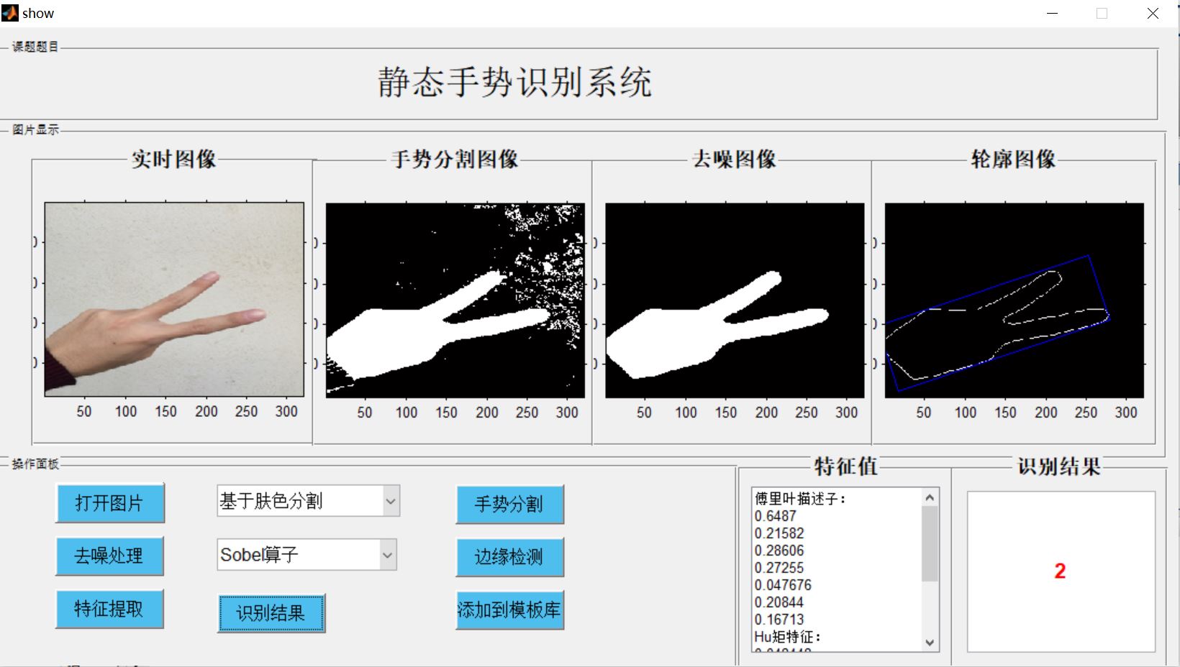Viewport: 1180px width, 667px height.
Task: Click 特征提取 to extract features
Action: click(109, 609)
